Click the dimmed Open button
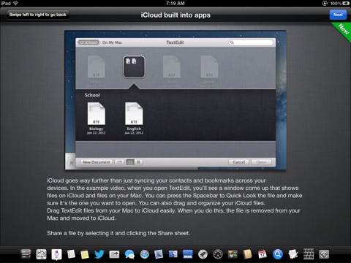The image size is (351, 263). click(x=261, y=162)
